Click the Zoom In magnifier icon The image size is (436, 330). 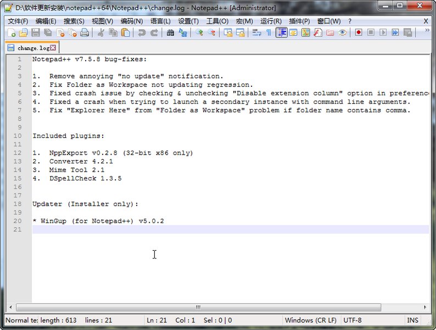click(199, 32)
